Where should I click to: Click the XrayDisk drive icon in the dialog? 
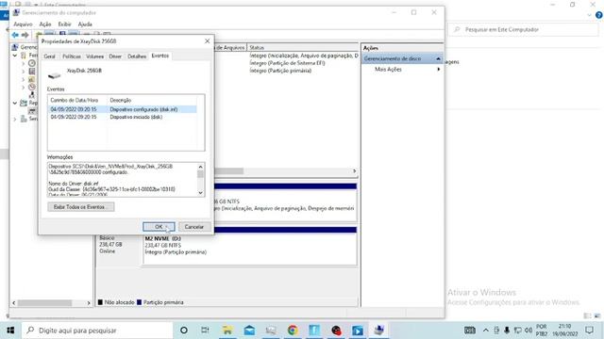[x=54, y=75]
